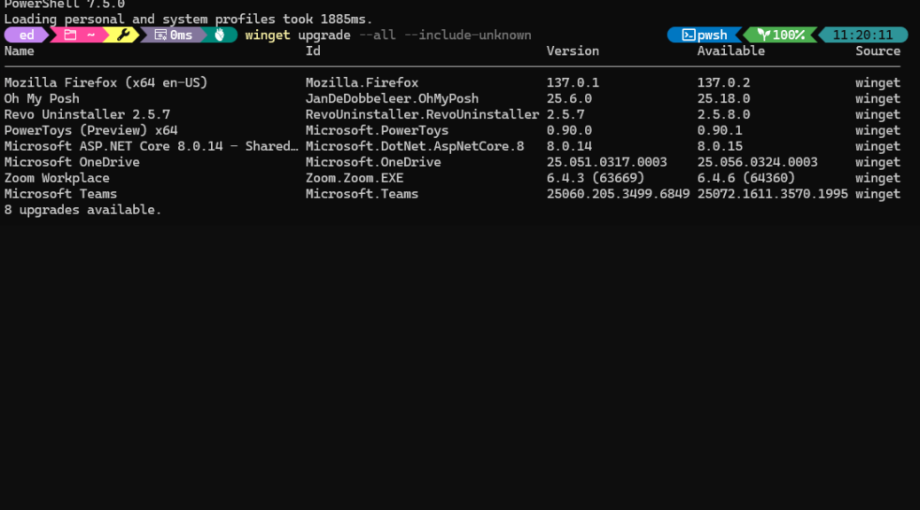The width and height of the screenshot is (920, 510).
Task: Click Oh My Posh installed version 25.6.0
Action: click(569, 98)
